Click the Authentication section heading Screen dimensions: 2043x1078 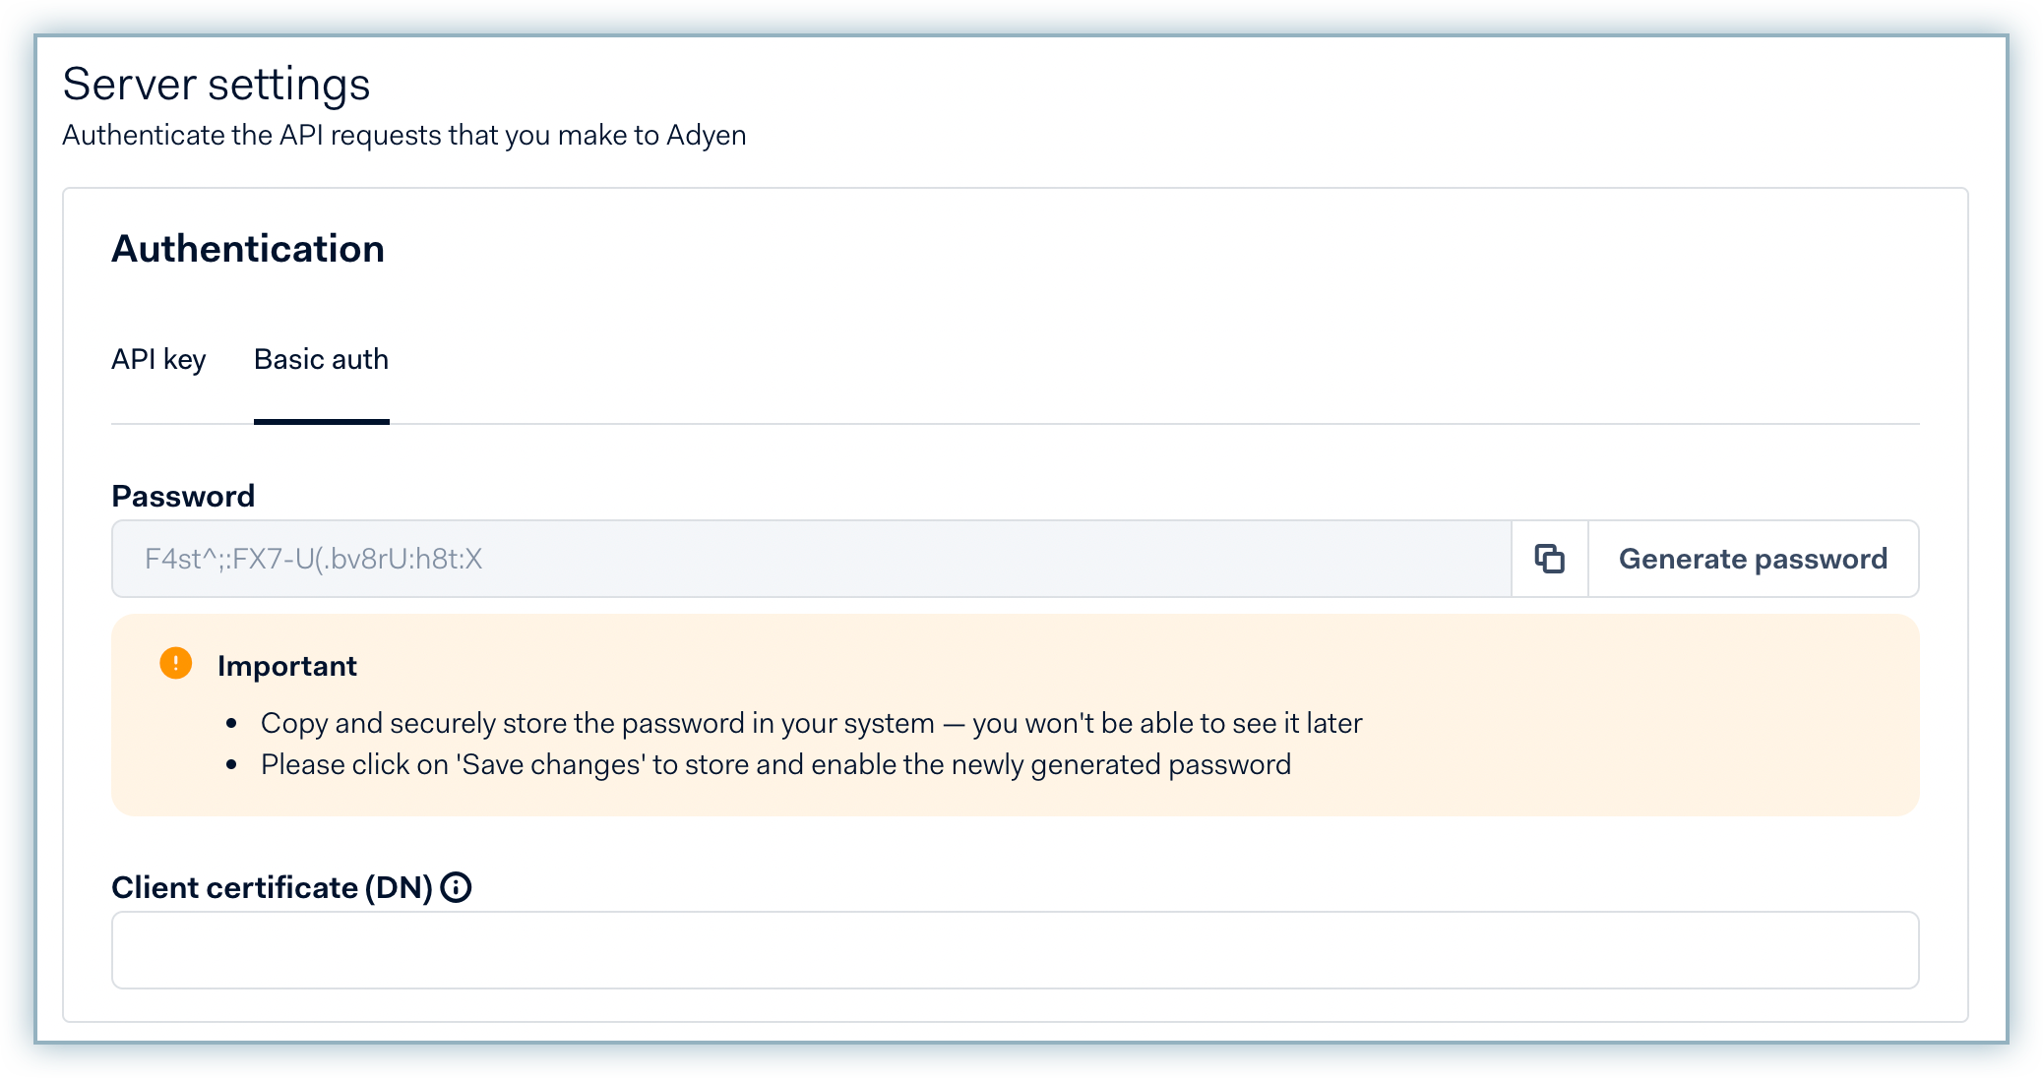248,249
